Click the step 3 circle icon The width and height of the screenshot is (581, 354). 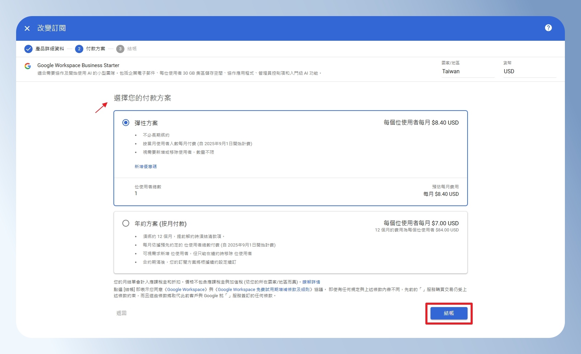[x=120, y=49]
